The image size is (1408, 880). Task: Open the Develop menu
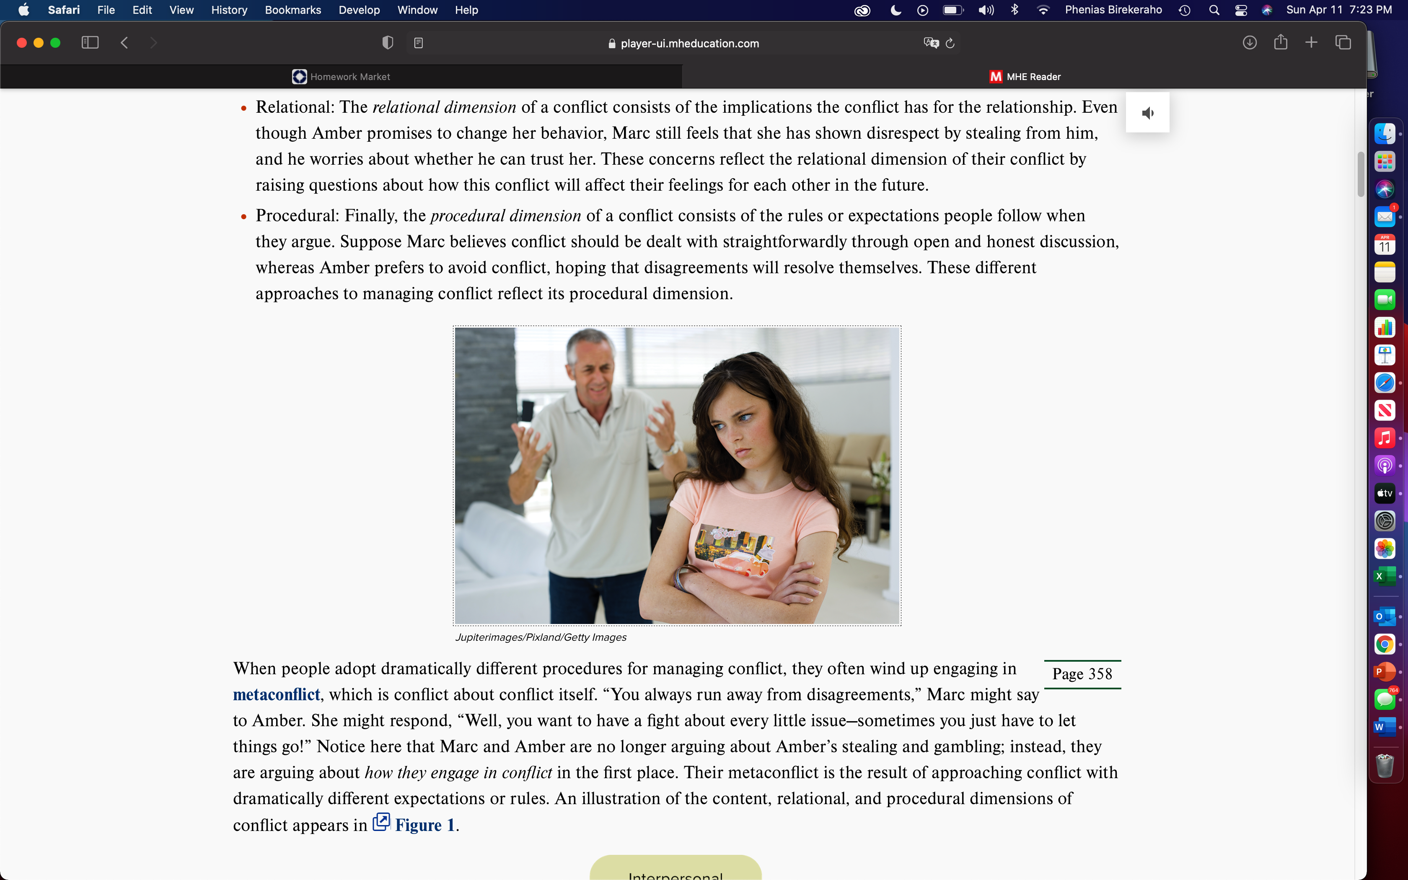click(359, 10)
